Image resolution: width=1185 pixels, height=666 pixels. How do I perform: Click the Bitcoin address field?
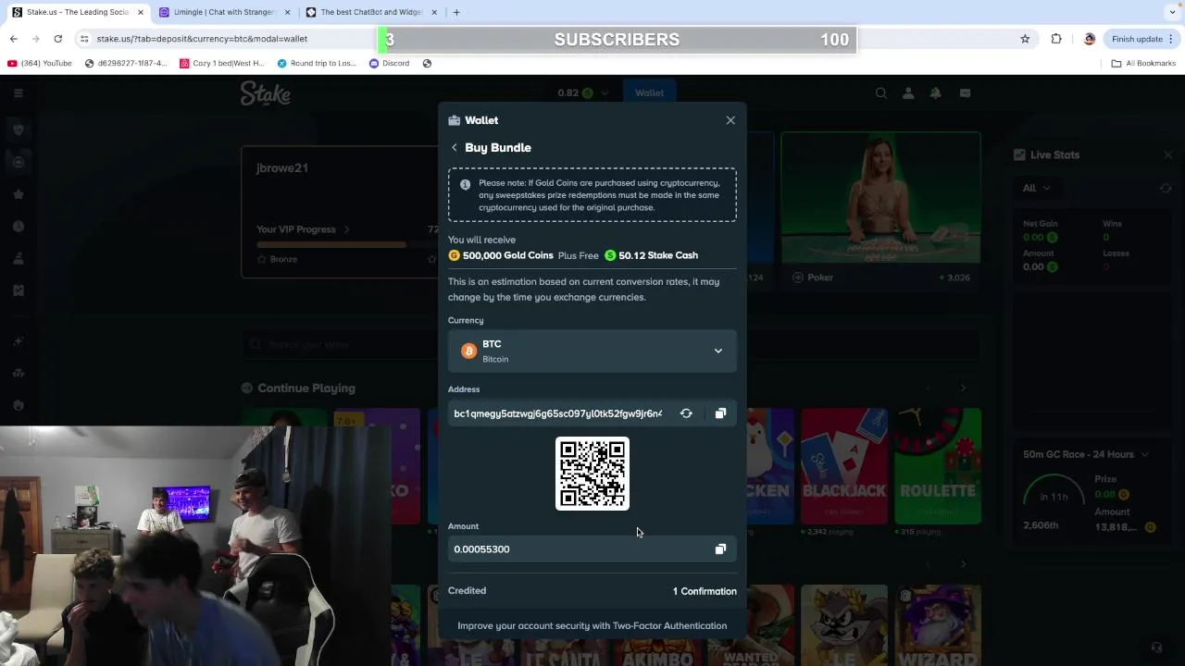pos(558,413)
